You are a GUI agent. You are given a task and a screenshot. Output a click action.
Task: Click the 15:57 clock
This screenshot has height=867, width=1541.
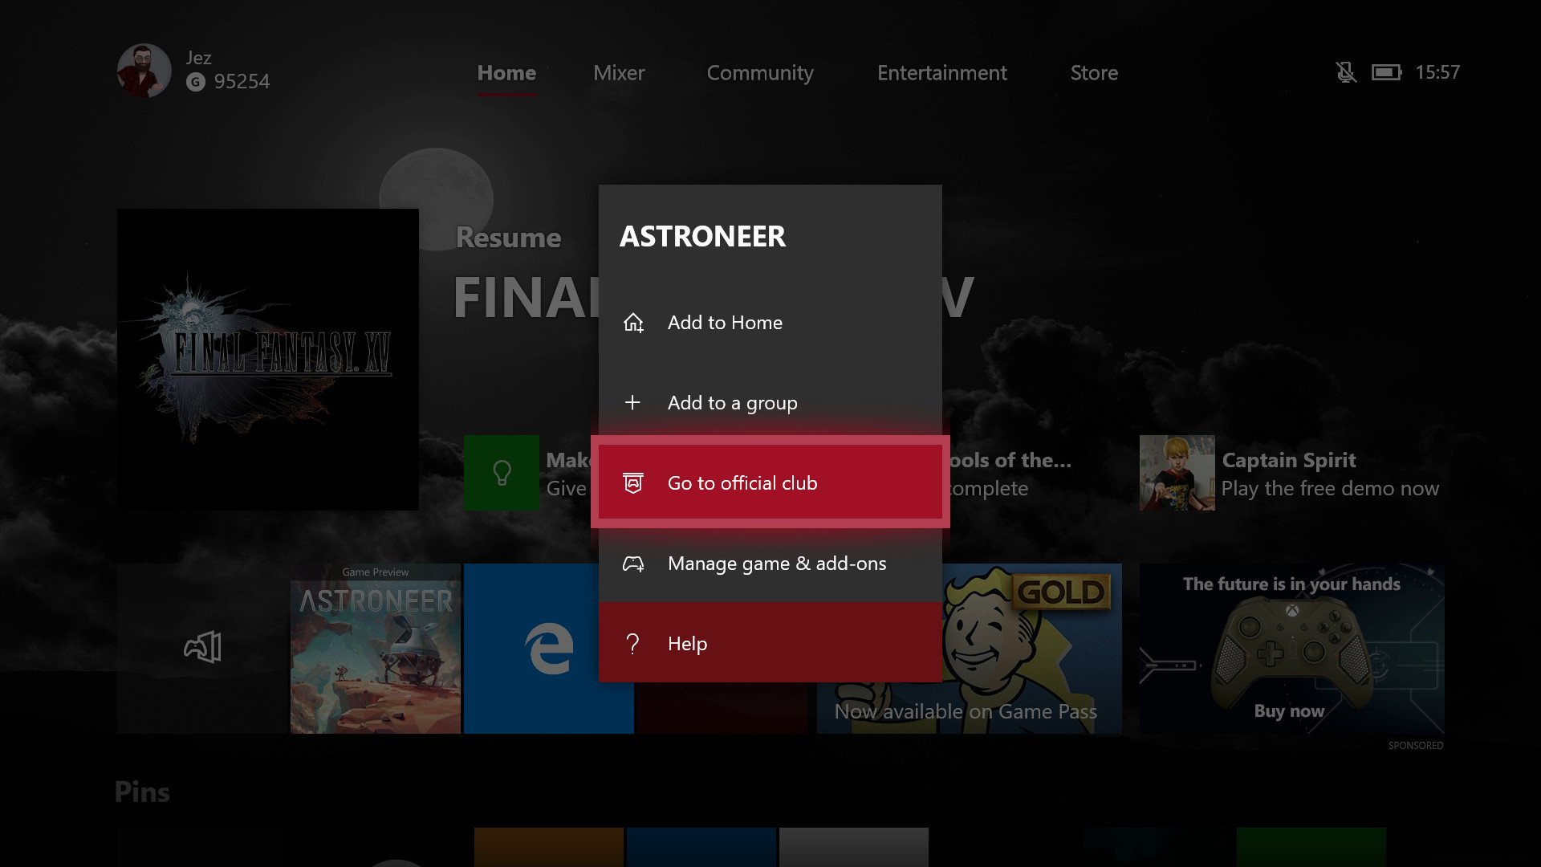click(1437, 72)
